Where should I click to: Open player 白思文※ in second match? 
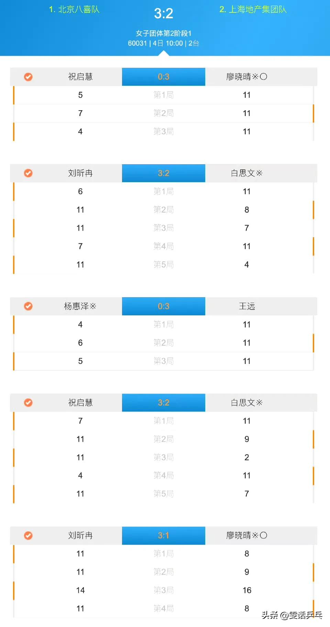pyautogui.click(x=247, y=173)
